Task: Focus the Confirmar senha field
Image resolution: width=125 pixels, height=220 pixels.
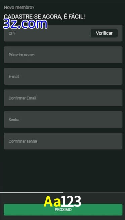Action: (x=63, y=141)
